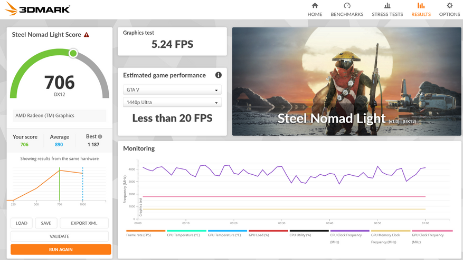Click the Estimated game performance info icon
This screenshot has height=260, width=463.
click(x=218, y=75)
